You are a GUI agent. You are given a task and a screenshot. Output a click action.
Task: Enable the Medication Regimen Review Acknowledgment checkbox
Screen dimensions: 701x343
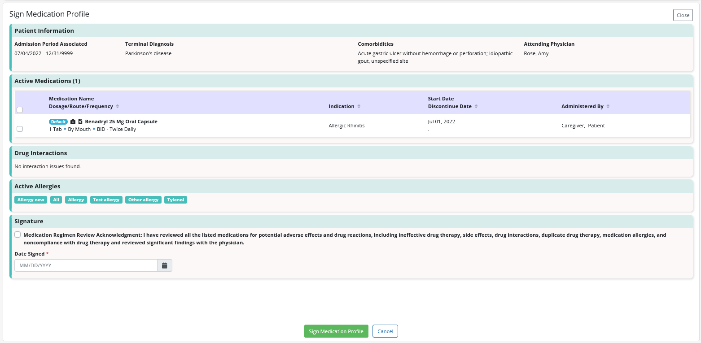coord(17,234)
